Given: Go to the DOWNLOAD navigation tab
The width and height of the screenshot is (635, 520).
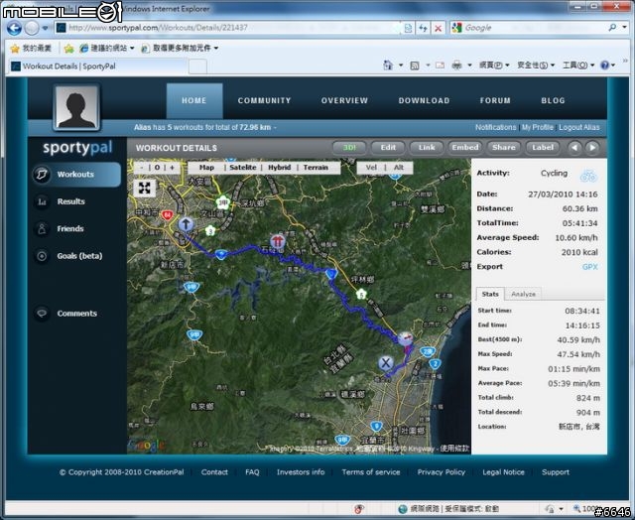Looking at the screenshot, I should click(424, 100).
